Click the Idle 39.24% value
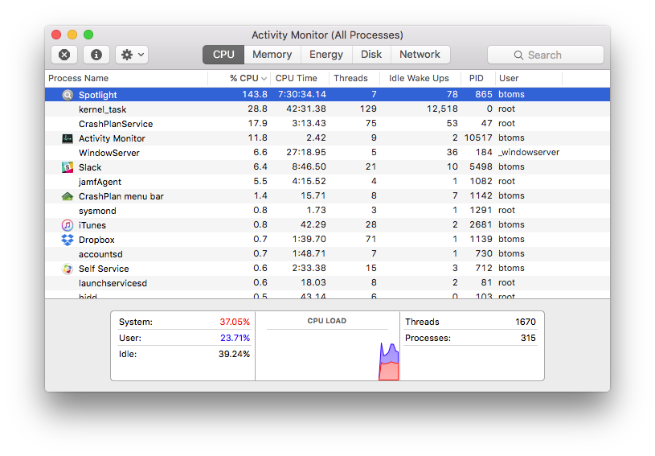This screenshot has width=655, height=456. [x=234, y=354]
